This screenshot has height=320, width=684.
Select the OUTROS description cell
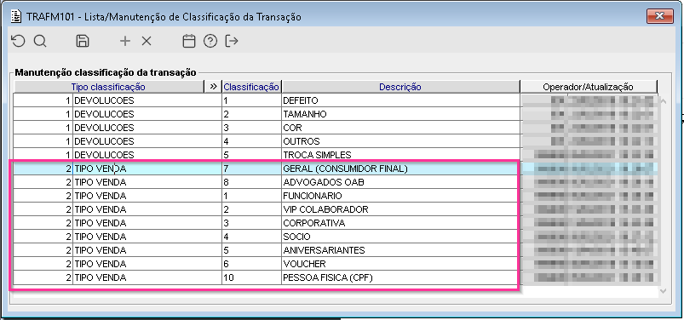[x=400, y=141]
